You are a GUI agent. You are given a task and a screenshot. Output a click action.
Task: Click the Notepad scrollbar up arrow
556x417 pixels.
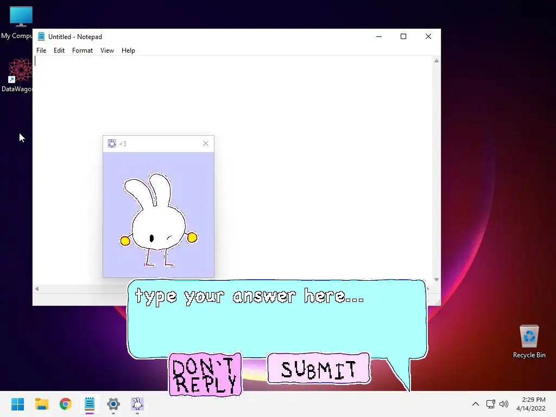coord(437,61)
